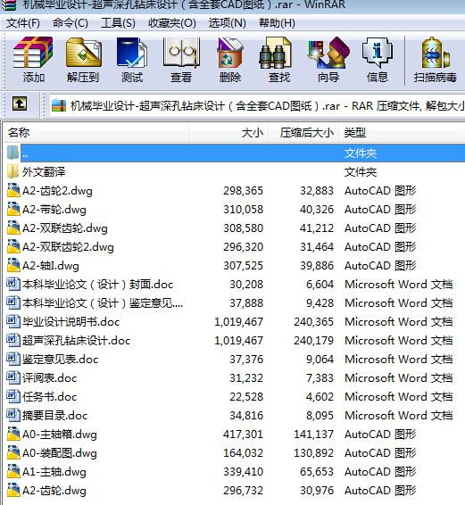Click the DWG icon of A2-齿轮2.dwg

pyautogui.click(x=13, y=190)
